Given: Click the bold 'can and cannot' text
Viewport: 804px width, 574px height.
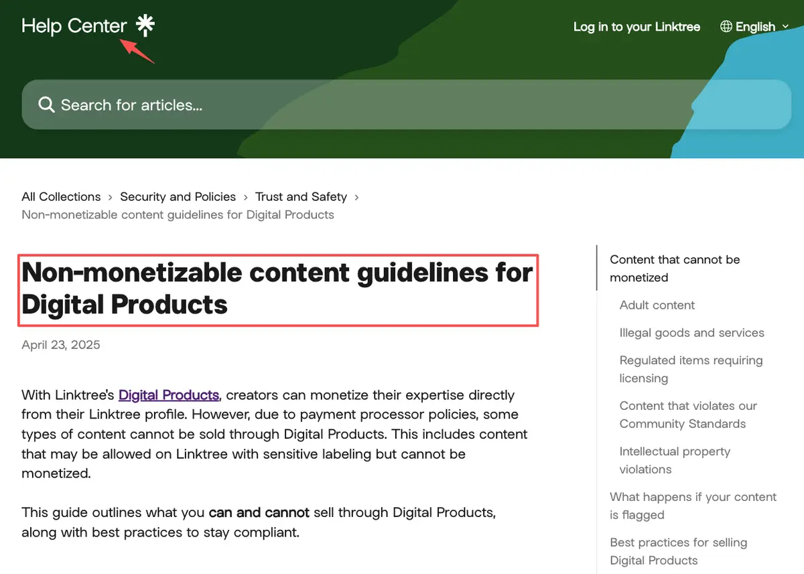Looking at the screenshot, I should tap(259, 513).
